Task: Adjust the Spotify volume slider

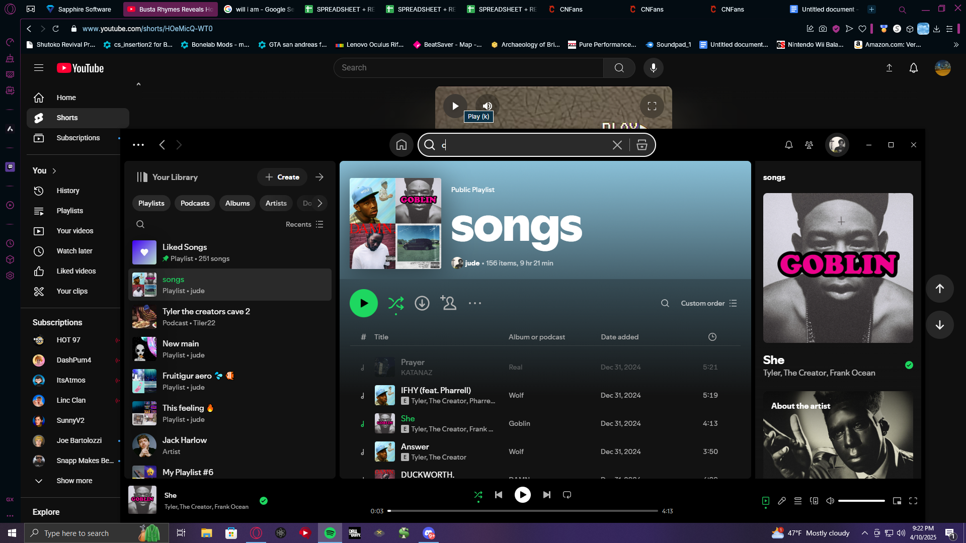Action: [861, 501]
